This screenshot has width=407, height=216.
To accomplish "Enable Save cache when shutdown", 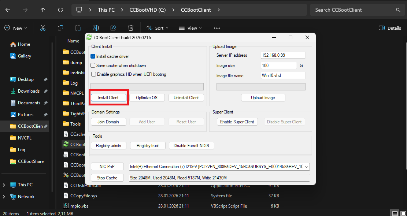I will (x=93, y=65).
